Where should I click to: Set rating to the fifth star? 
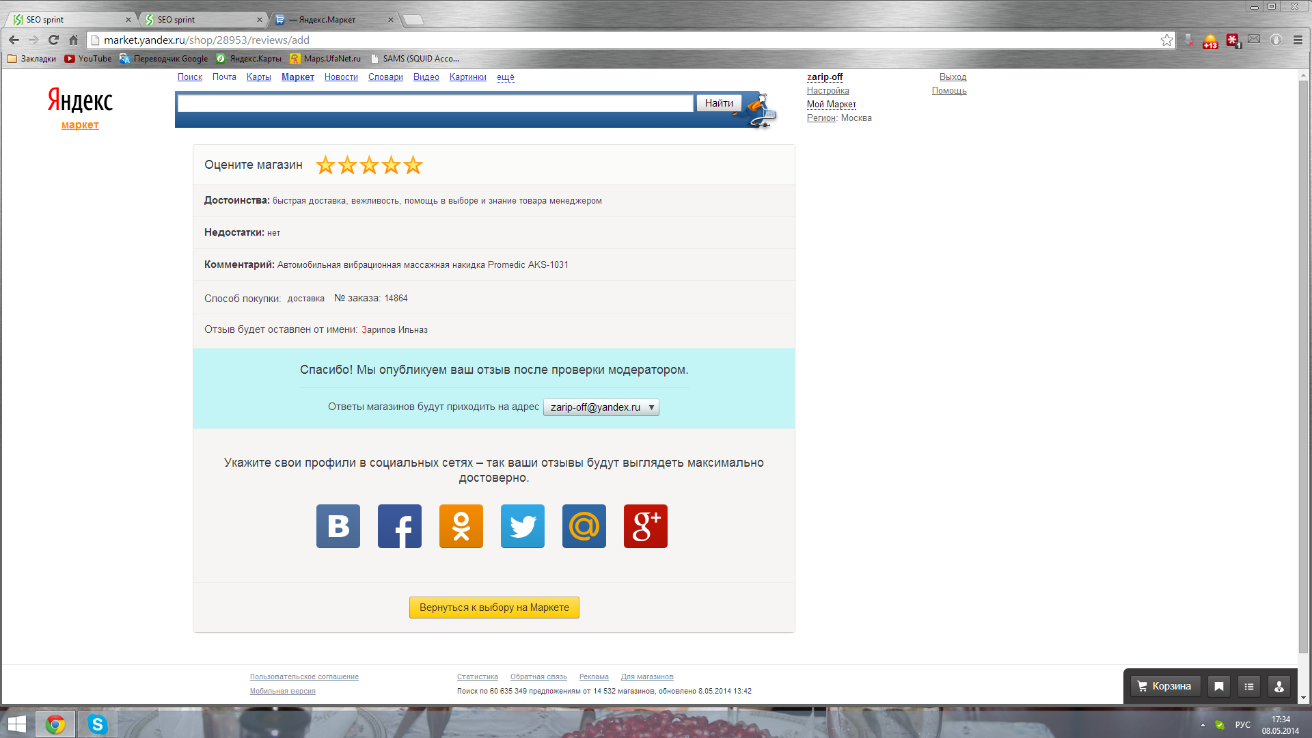point(413,165)
